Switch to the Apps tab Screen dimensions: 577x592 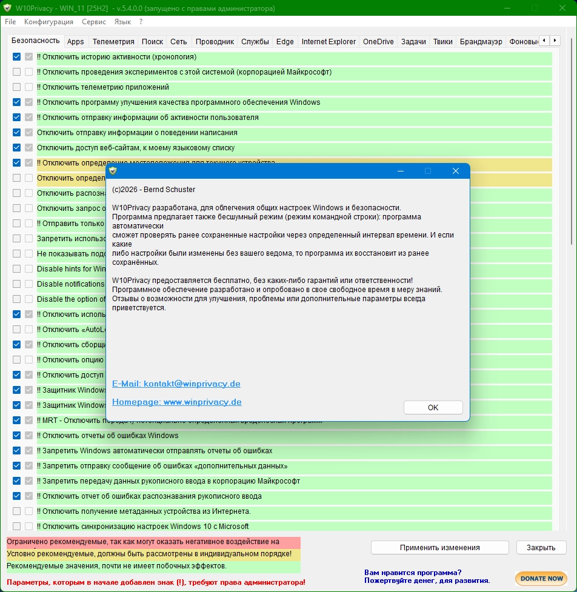(76, 42)
